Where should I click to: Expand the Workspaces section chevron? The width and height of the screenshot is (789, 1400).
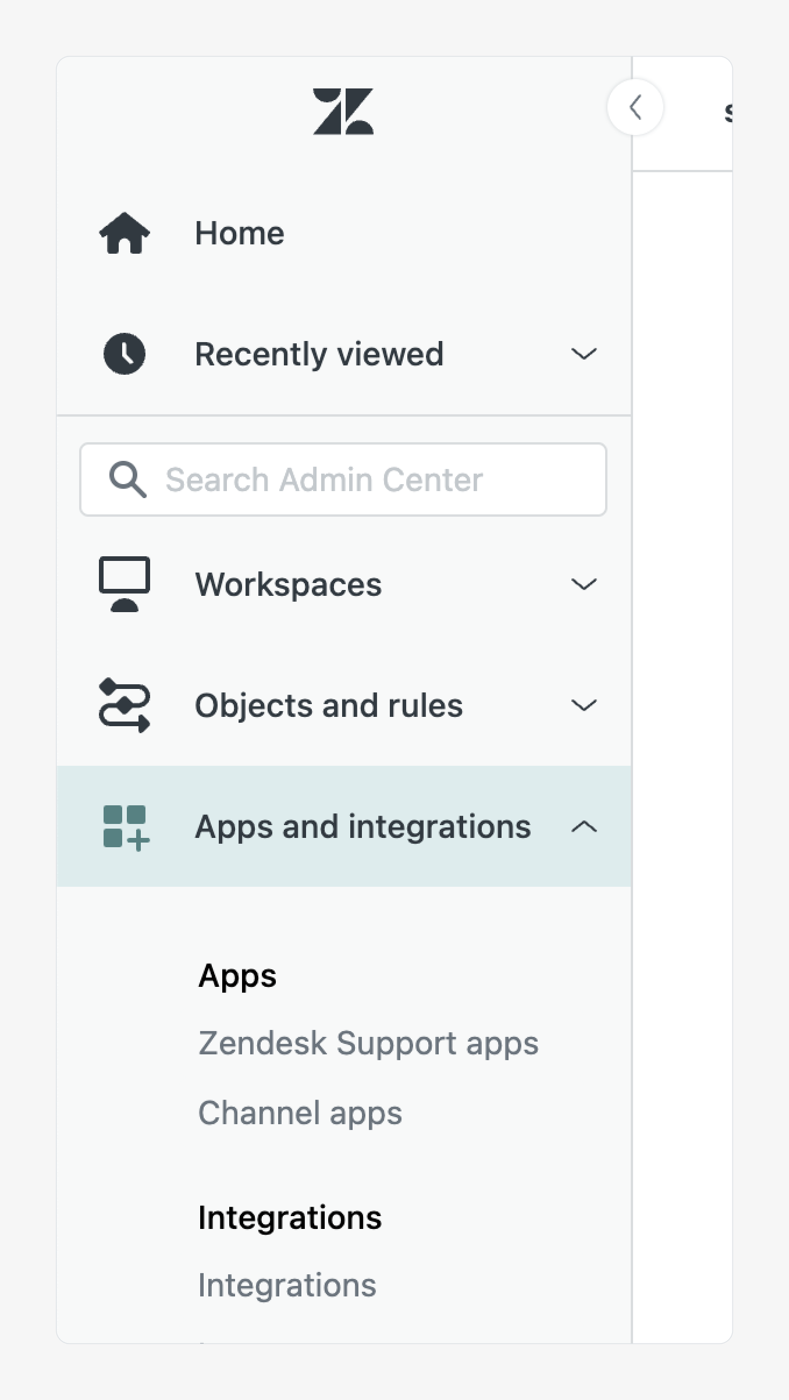pos(584,584)
